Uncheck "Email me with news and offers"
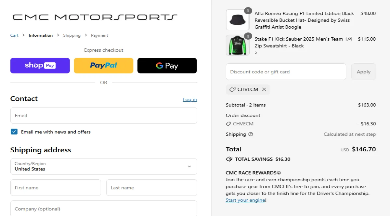 tap(14, 132)
